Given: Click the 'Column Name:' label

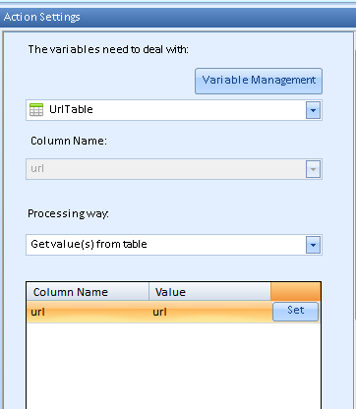Looking at the screenshot, I should (x=69, y=141).
